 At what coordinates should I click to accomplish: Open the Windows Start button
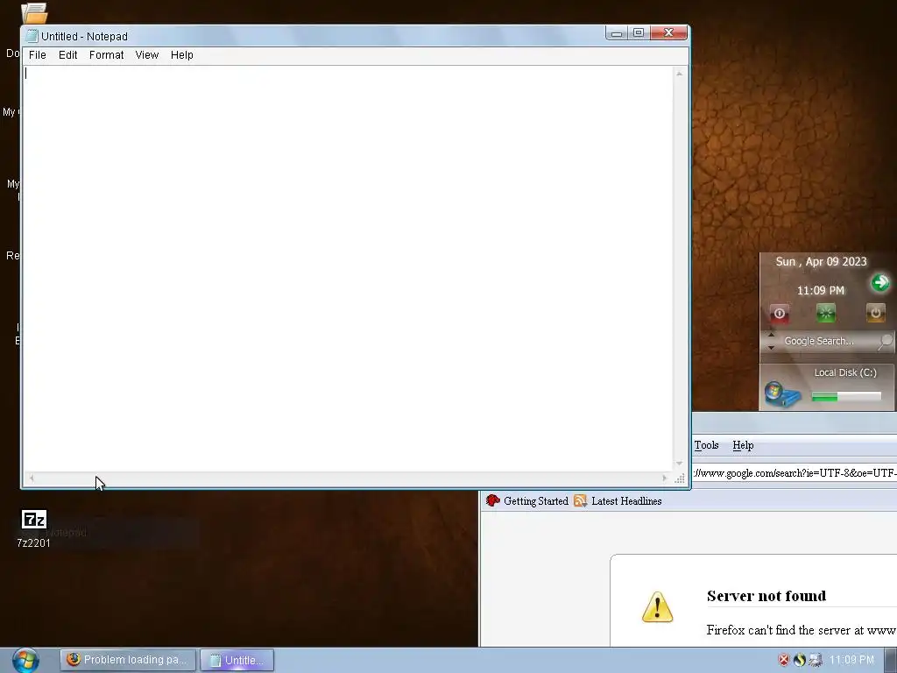[25, 660]
